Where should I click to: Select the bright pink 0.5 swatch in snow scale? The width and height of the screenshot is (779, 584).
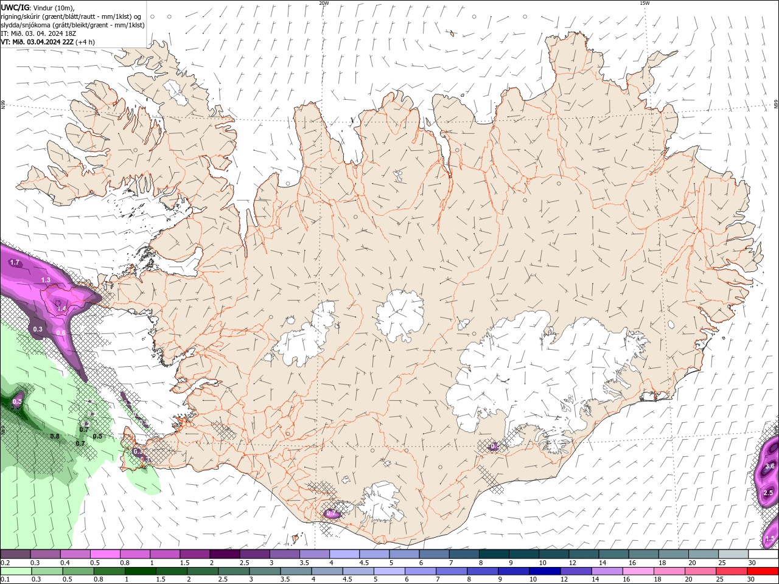[x=105, y=554]
